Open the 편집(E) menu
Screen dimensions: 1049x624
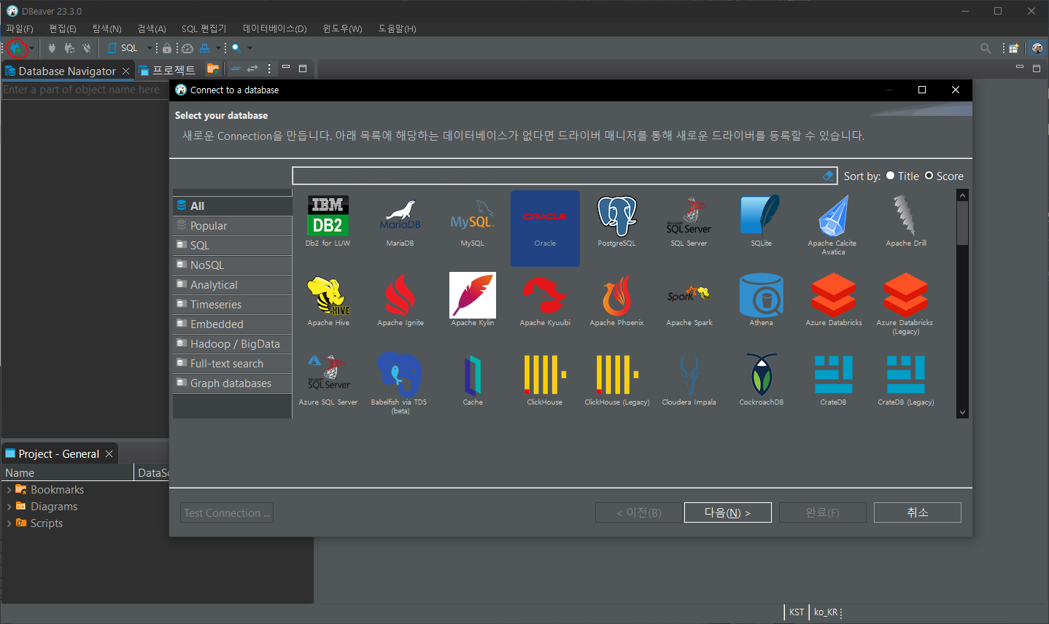coord(63,28)
